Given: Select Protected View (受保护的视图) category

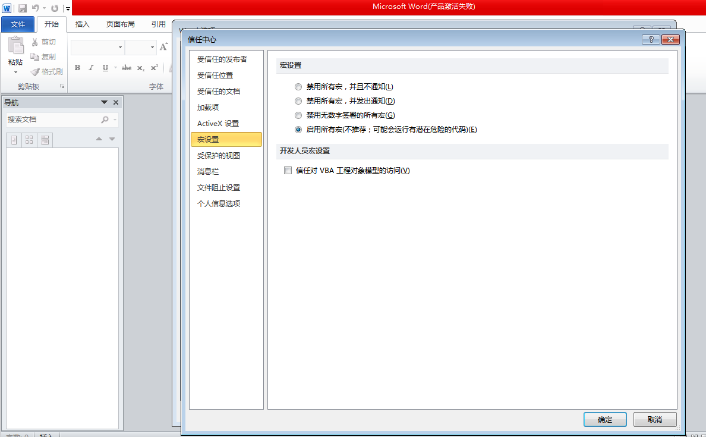Looking at the screenshot, I should [x=226, y=155].
